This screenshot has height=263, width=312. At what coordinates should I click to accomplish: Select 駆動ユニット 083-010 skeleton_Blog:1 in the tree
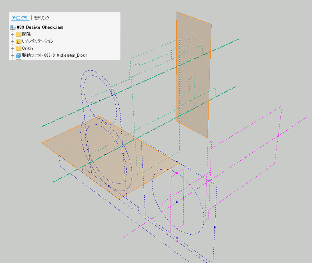(x=55, y=55)
